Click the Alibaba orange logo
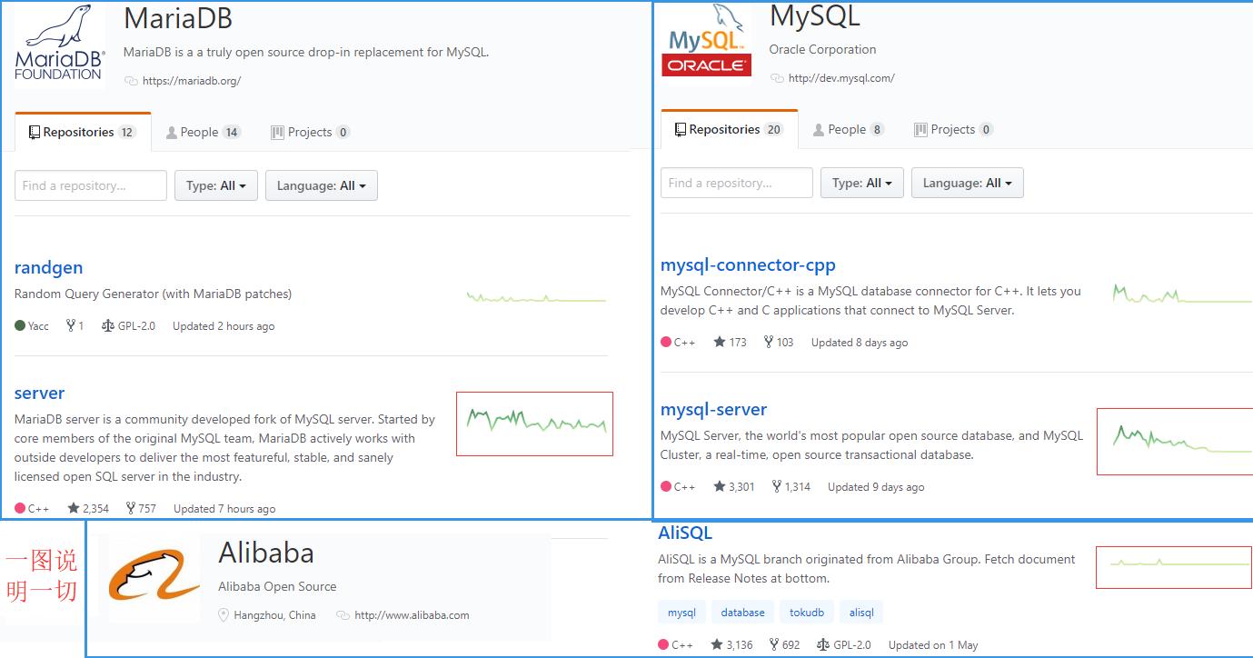The width and height of the screenshot is (1253, 658). pyautogui.click(x=154, y=576)
